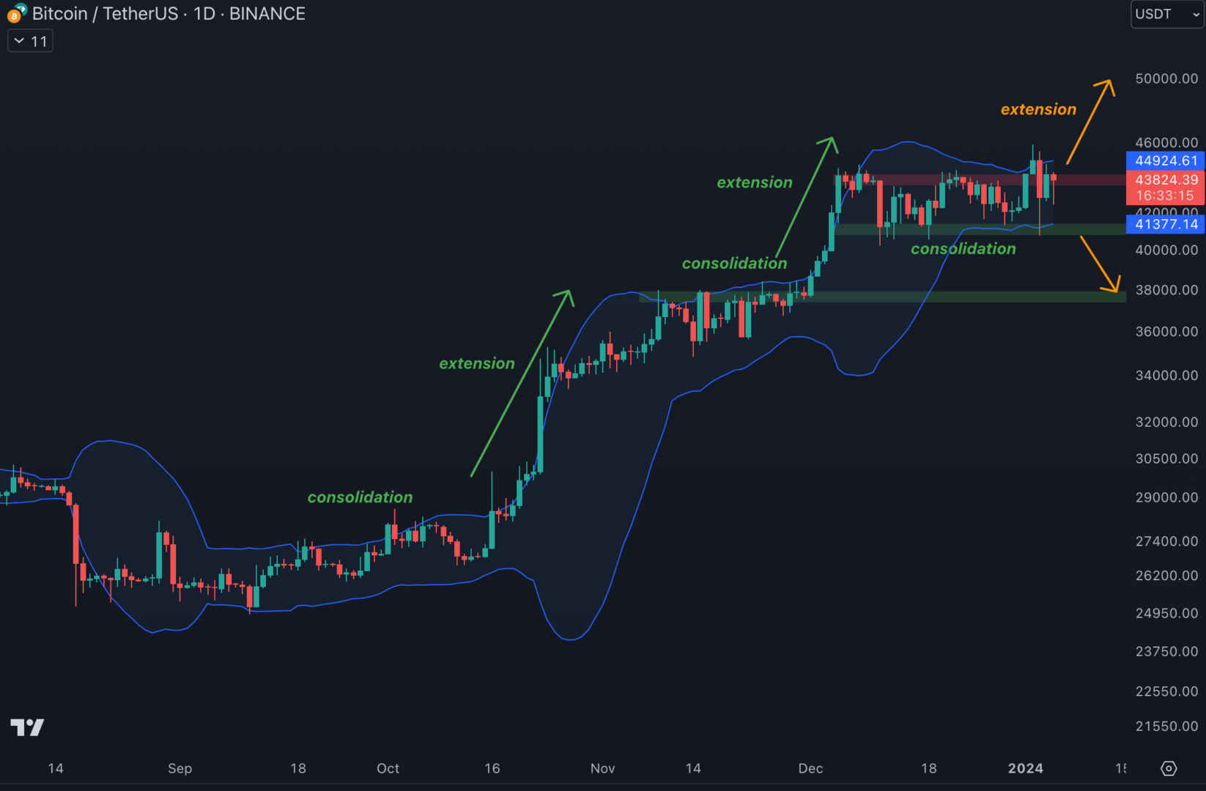The image size is (1206, 791).
Task: Click the 38000.00 price axis label
Action: 1166,290
